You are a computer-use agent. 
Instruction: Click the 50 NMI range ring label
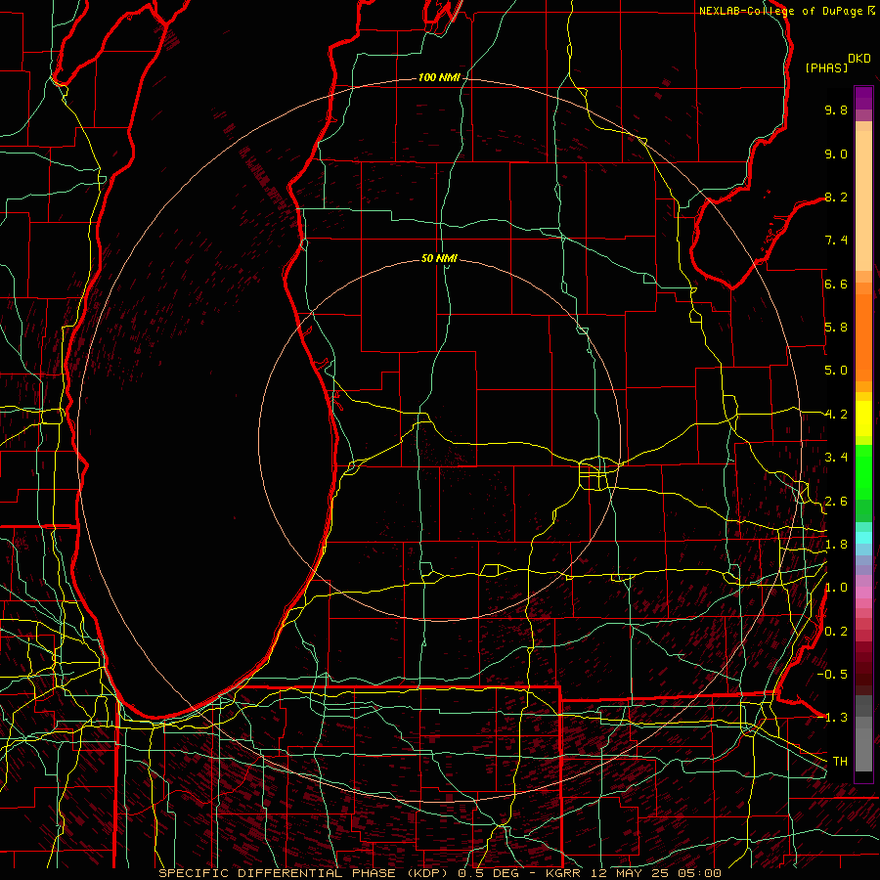[x=439, y=258]
